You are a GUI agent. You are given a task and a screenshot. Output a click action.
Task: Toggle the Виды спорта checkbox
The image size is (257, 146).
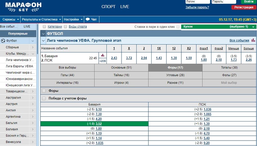(65, 27)
